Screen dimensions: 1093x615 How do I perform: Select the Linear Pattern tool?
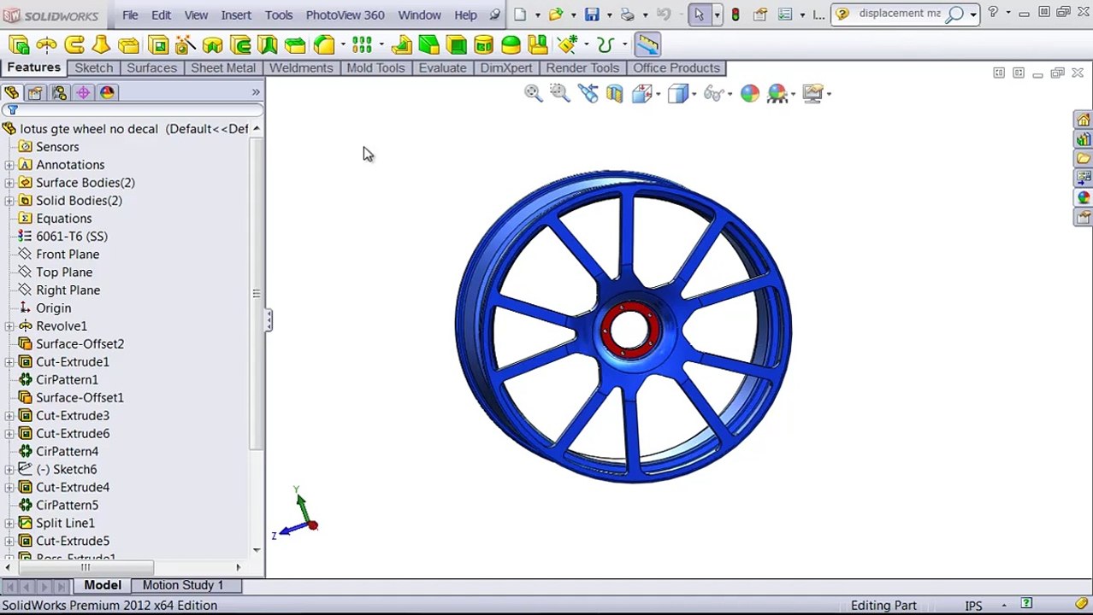(362, 44)
